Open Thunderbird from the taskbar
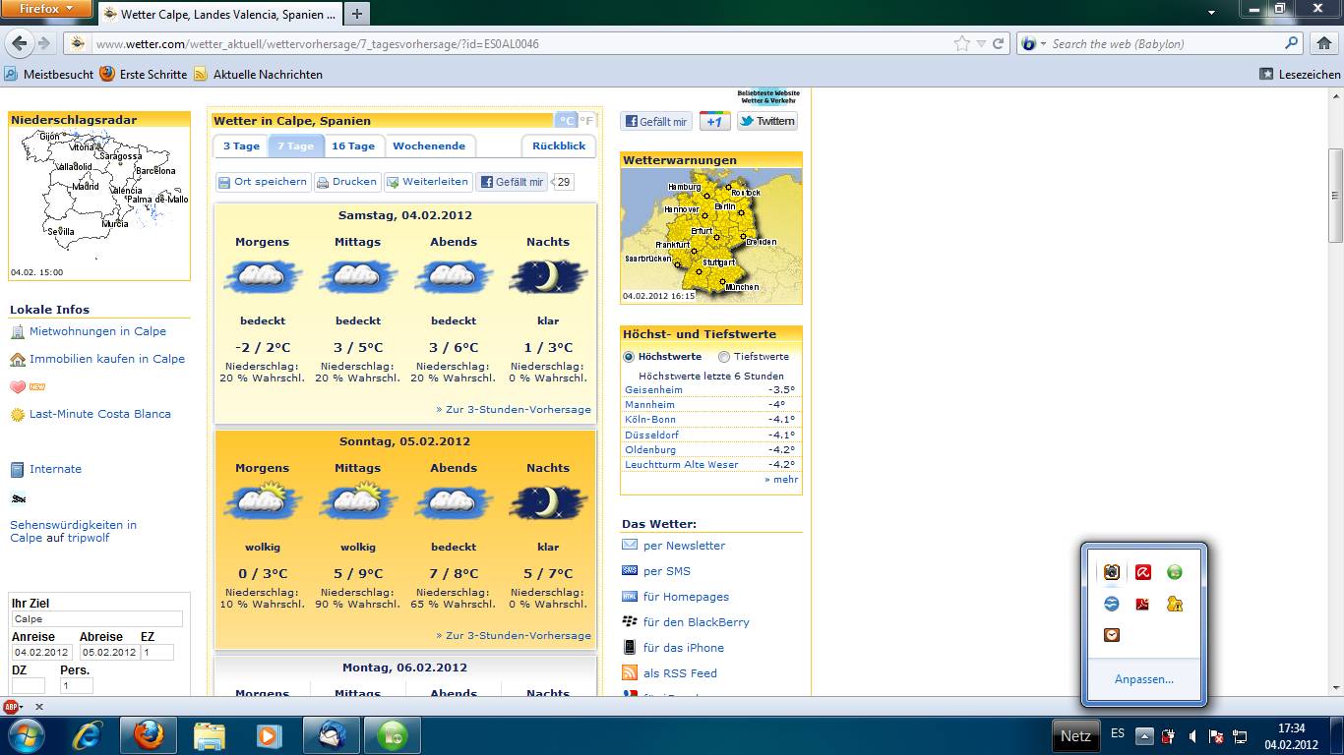The width and height of the screenshot is (1344, 755). click(331, 735)
